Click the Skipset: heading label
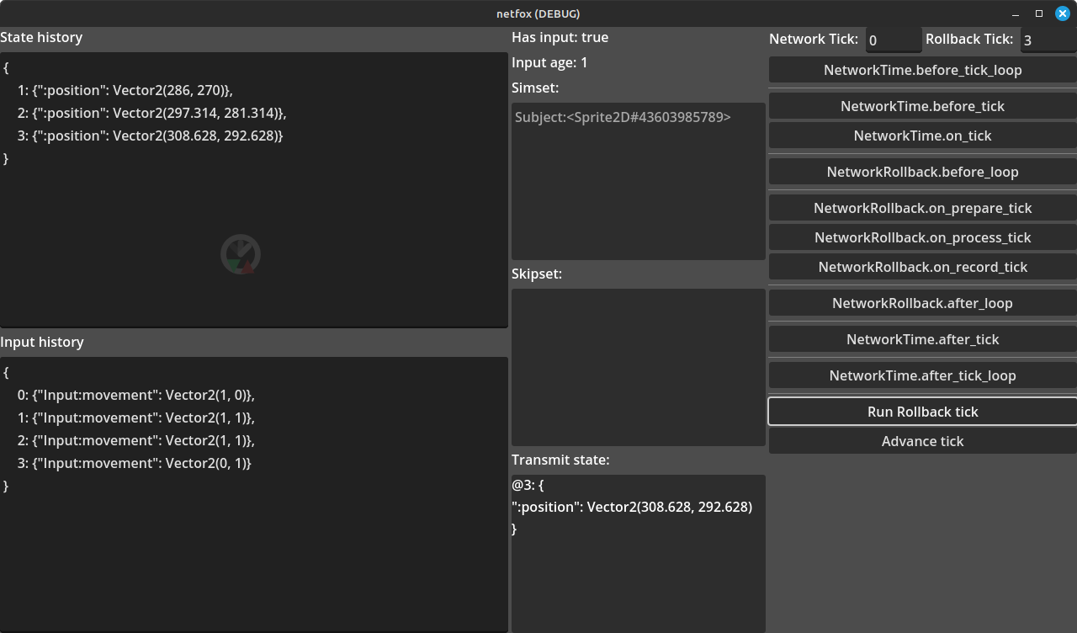The width and height of the screenshot is (1077, 633). (537, 274)
